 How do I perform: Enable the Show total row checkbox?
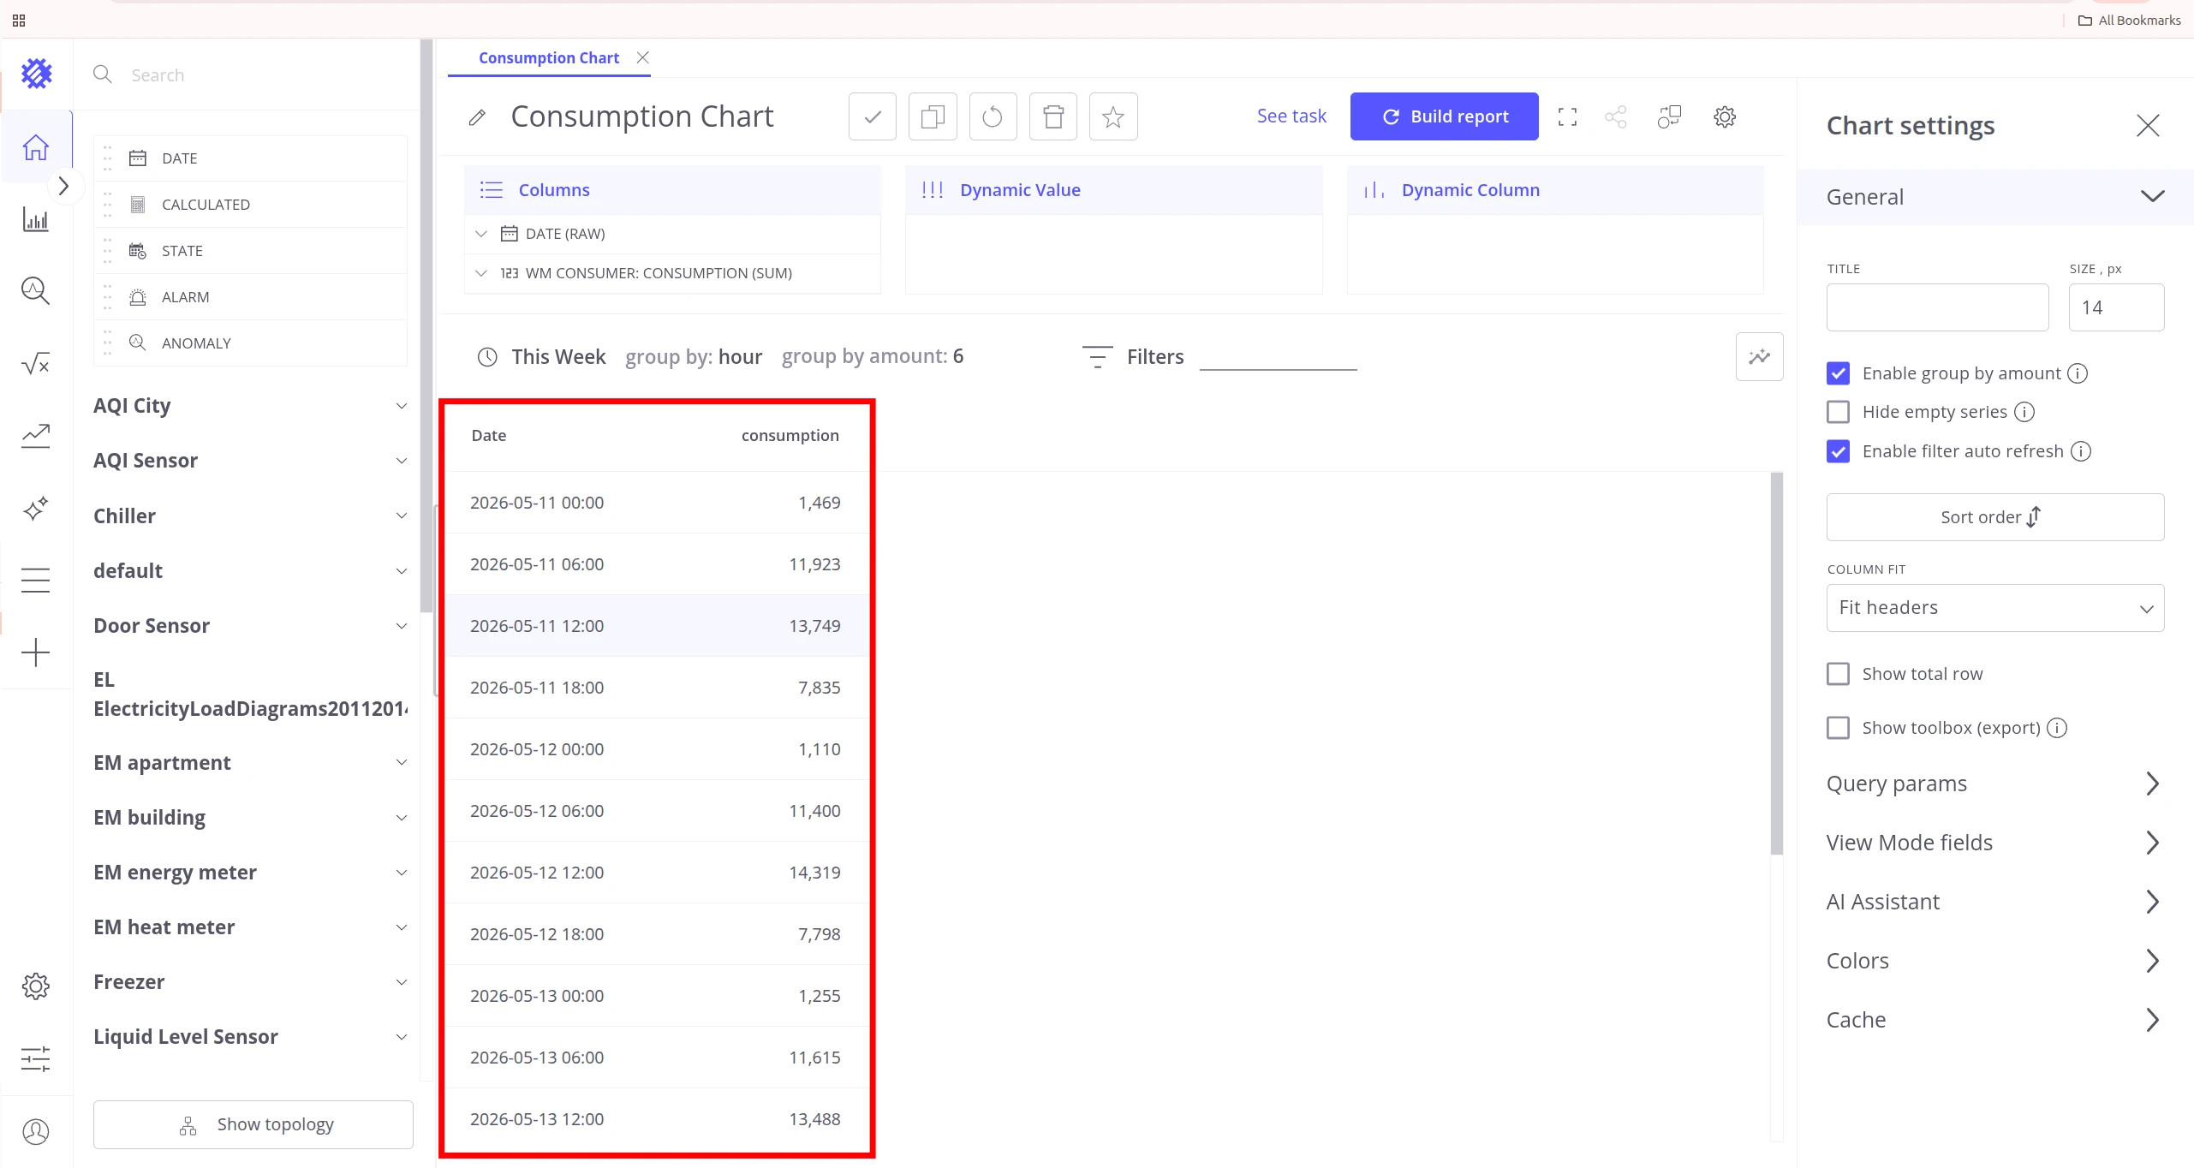(1838, 674)
